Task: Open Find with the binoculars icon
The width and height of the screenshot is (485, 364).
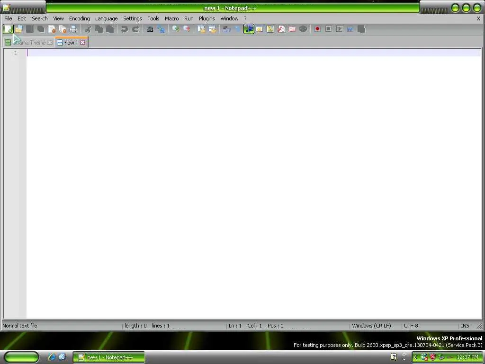Action: coord(150,29)
